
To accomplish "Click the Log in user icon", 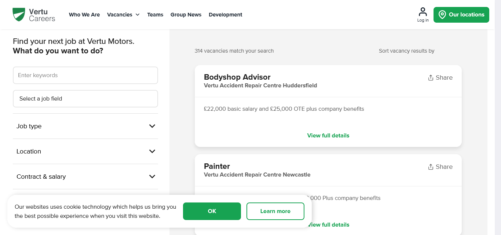I will [x=423, y=12].
